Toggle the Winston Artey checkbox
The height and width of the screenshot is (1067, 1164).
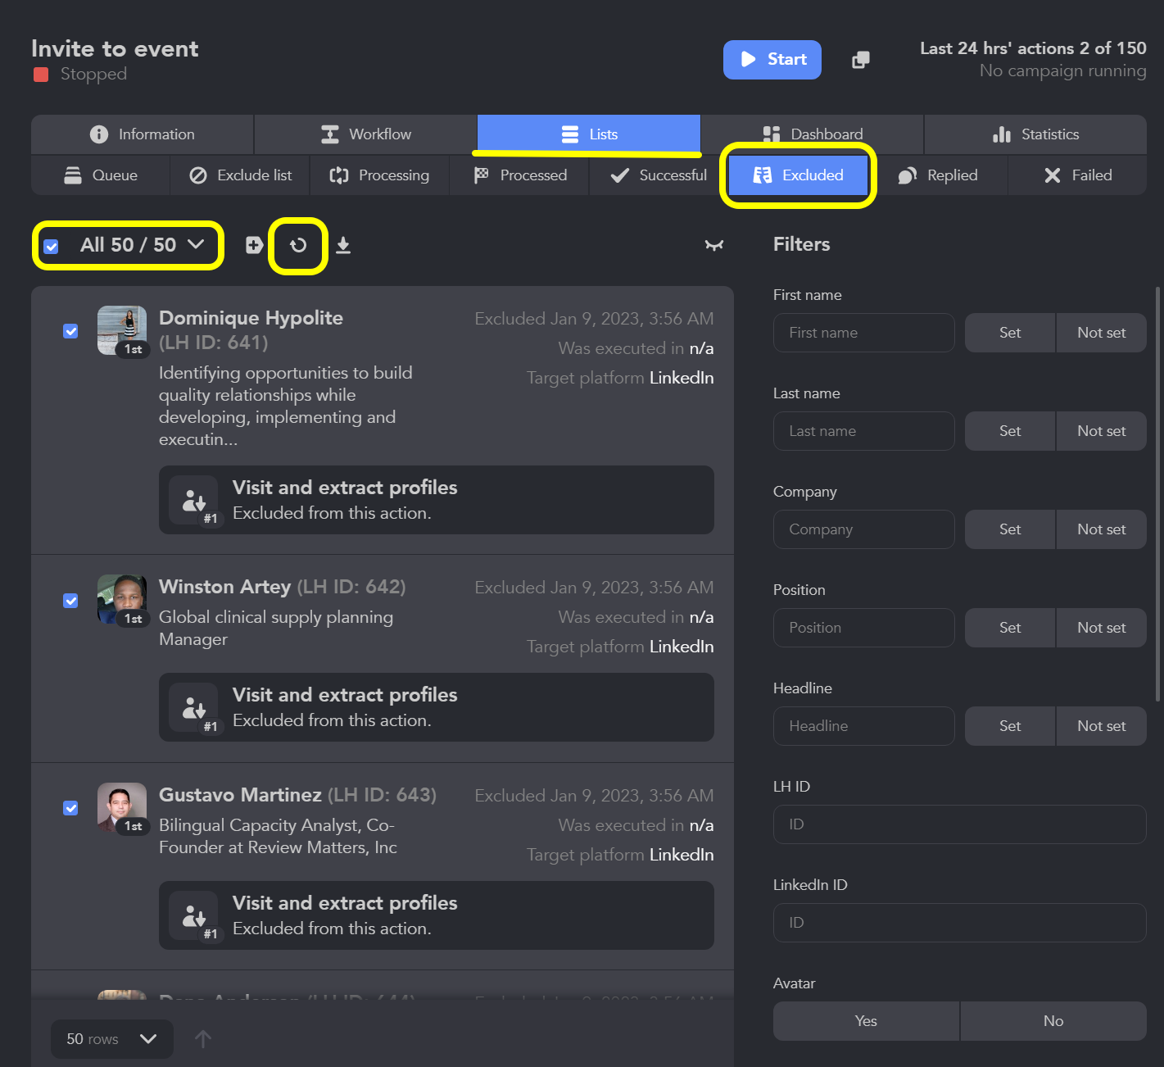pyautogui.click(x=71, y=601)
